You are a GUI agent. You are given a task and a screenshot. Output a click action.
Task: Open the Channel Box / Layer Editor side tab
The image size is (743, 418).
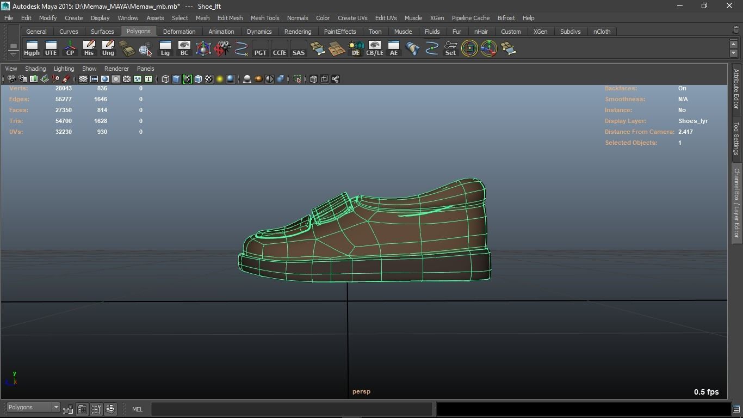click(736, 202)
